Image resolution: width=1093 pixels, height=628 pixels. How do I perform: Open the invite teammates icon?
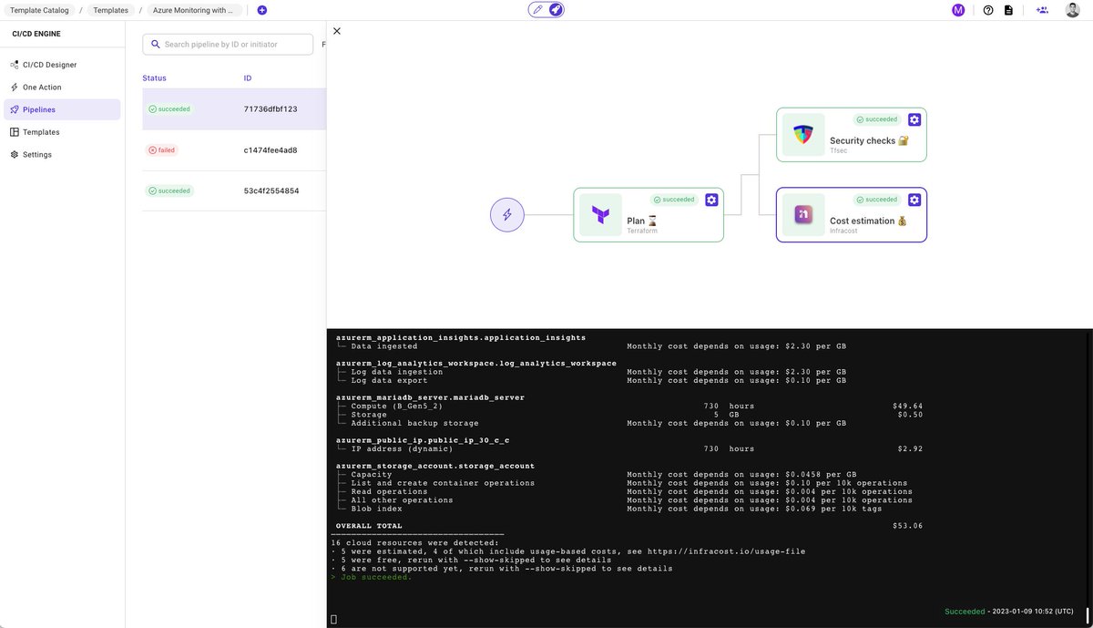pyautogui.click(x=1041, y=9)
